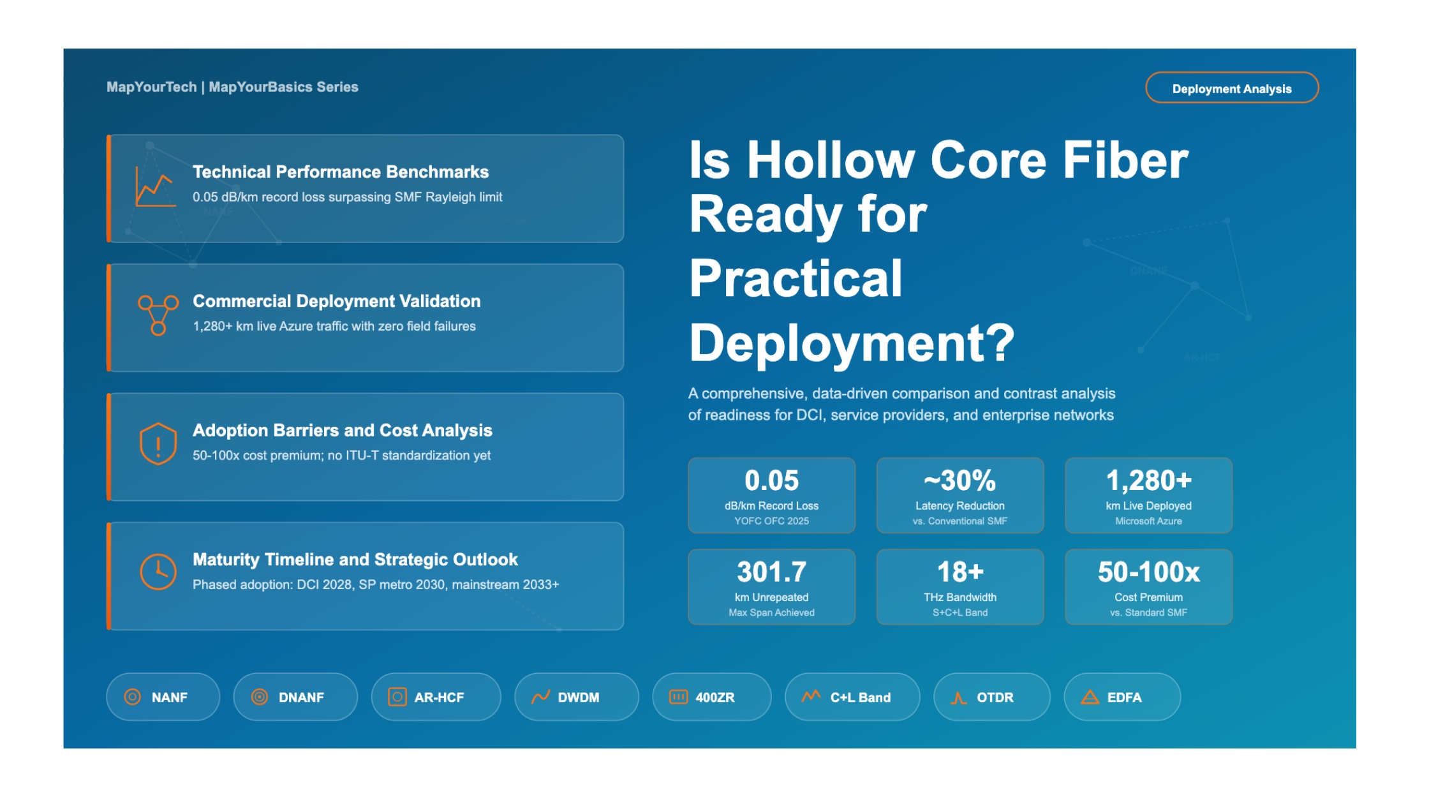The height and width of the screenshot is (804, 1429).
Task: Click the double-ring icon beside DNANF
Action: pyautogui.click(x=259, y=697)
